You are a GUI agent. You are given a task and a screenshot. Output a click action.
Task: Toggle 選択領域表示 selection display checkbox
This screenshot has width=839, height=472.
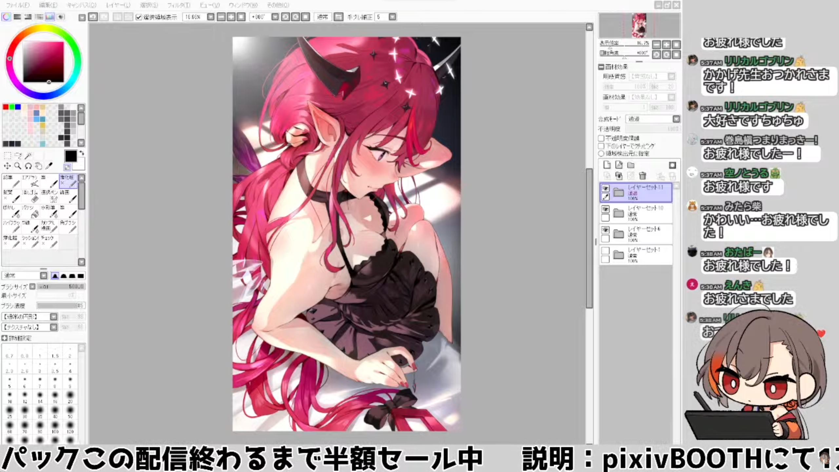coord(139,17)
